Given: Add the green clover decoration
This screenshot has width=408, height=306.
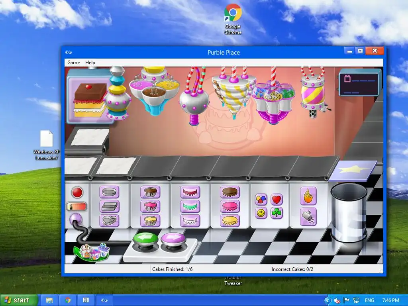Looking at the screenshot, I should point(277,213).
